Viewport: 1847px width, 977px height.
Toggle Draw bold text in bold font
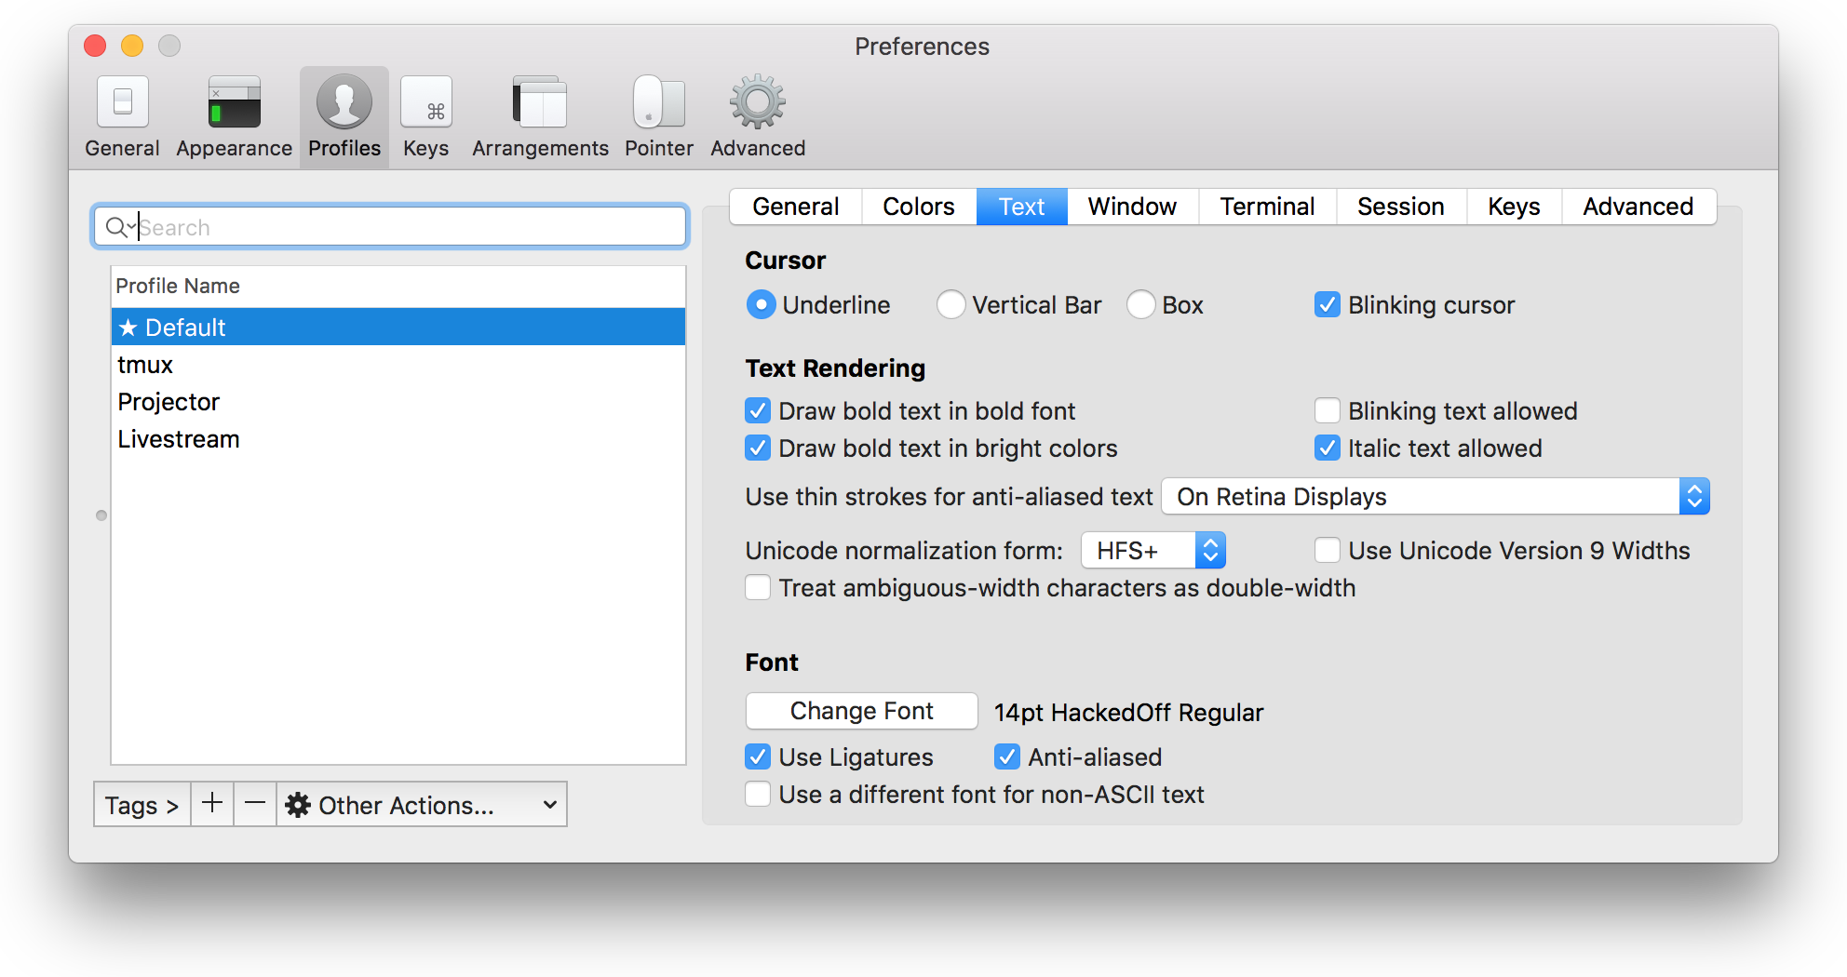click(758, 411)
